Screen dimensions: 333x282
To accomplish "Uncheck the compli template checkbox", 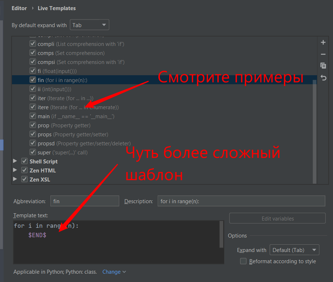I will (33, 44).
